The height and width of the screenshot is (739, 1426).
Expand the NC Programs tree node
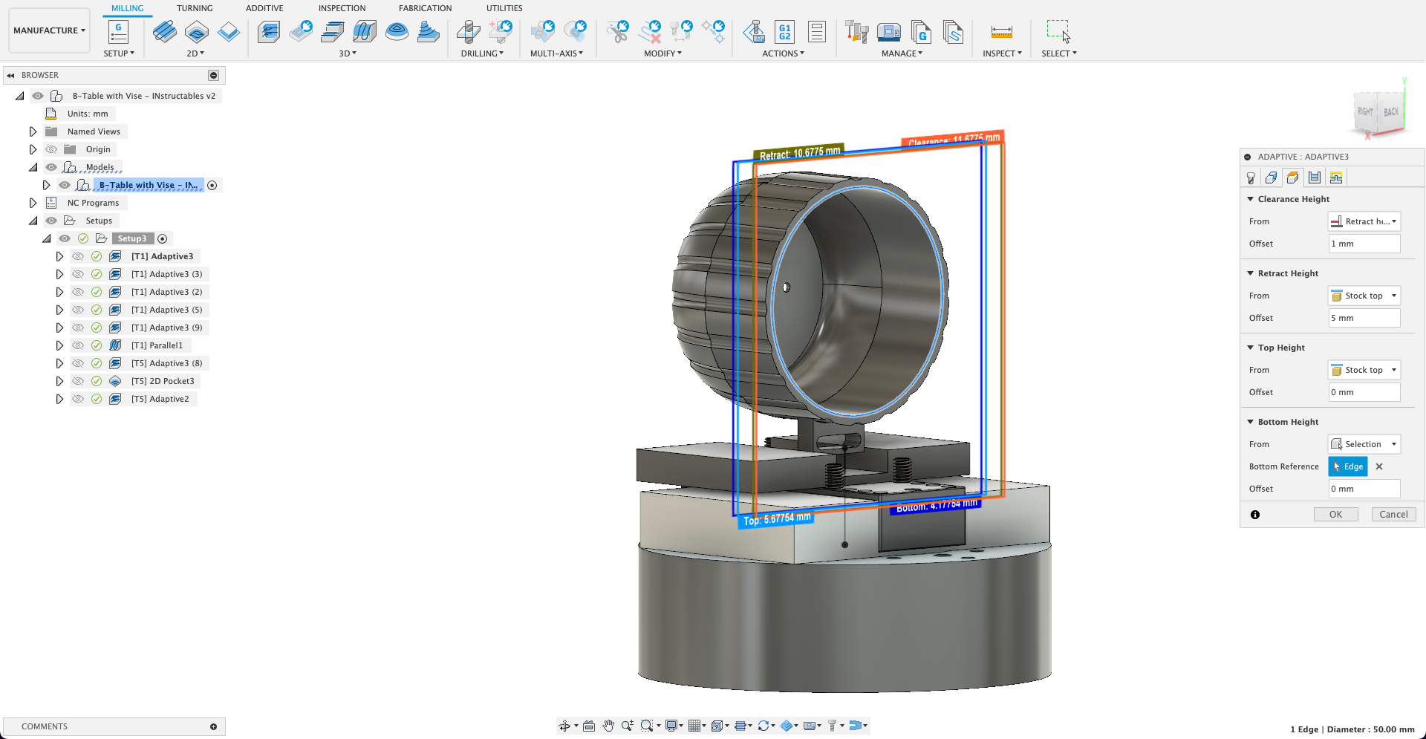click(x=33, y=203)
